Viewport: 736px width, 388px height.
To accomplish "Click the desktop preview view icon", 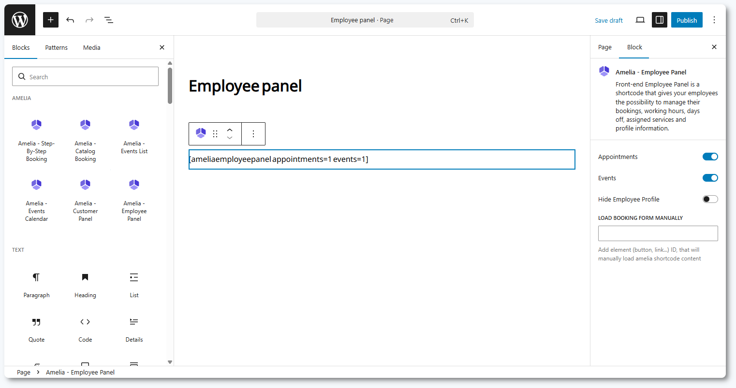I will point(640,20).
